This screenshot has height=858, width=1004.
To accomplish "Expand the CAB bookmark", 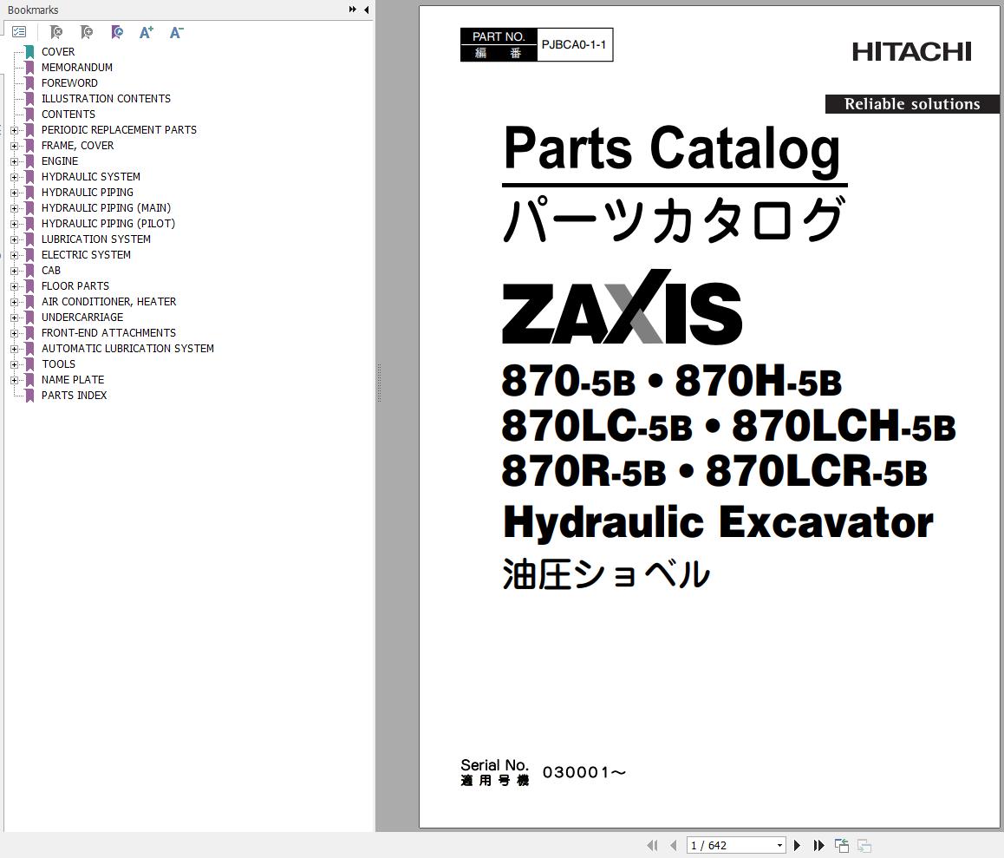I will click(x=14, y=271).
